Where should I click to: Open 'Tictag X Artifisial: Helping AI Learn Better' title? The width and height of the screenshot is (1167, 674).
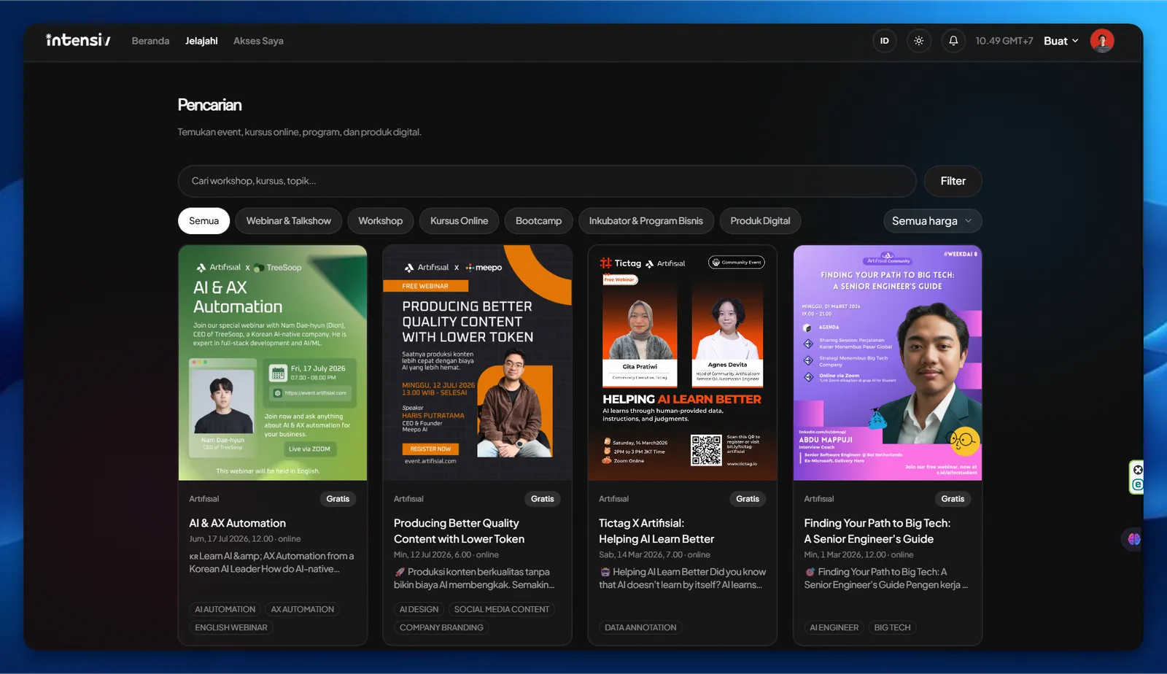pyautogui.click(x=656, y=531)
